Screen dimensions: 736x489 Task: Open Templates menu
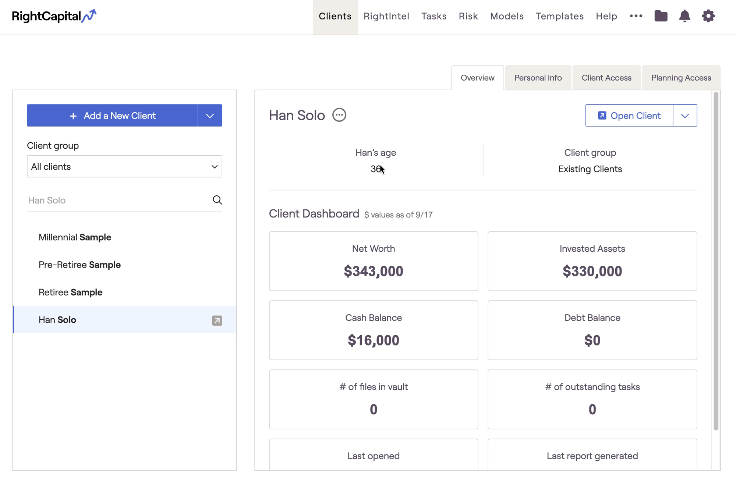coord(560,16)
